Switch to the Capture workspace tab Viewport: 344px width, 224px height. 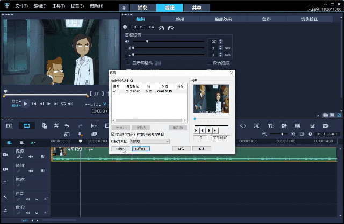tap(142, 8)
